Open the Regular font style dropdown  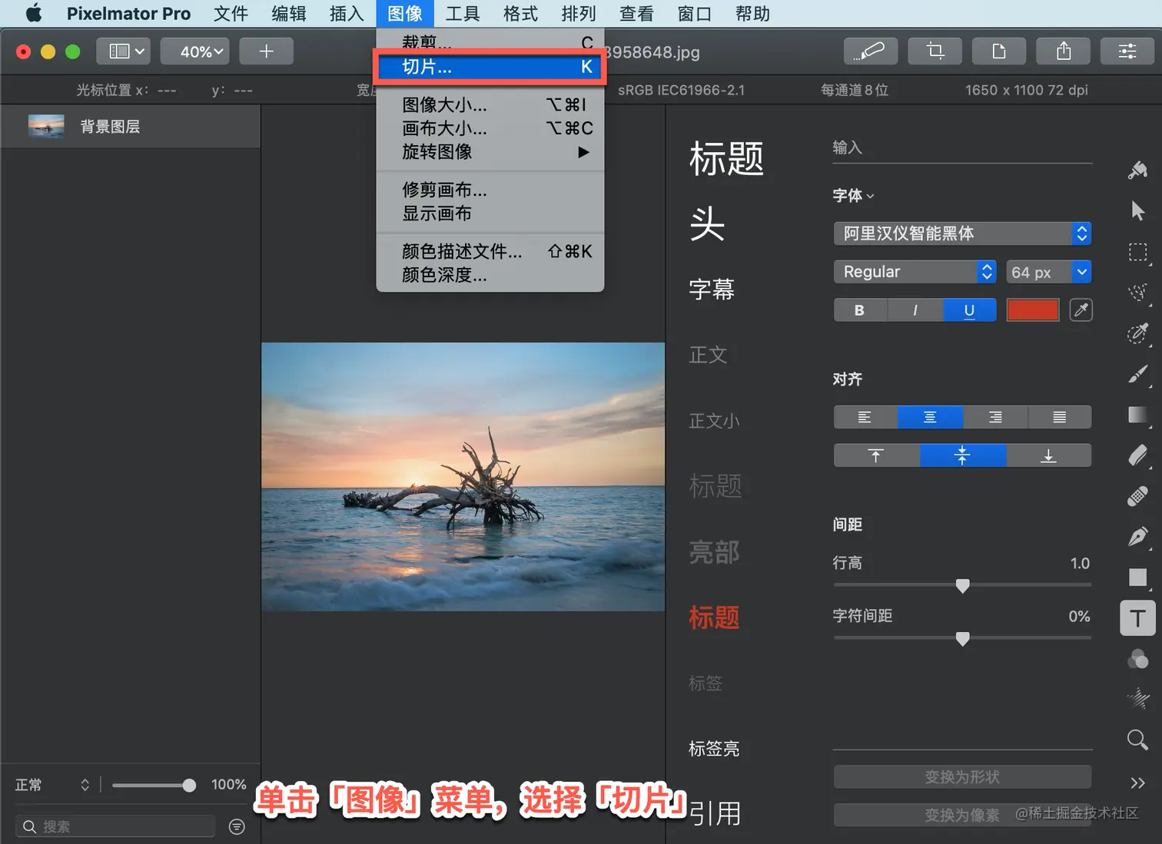pos(915,272)
